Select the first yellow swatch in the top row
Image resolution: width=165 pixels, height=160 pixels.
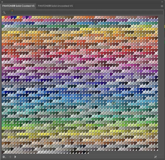(3, 17)
